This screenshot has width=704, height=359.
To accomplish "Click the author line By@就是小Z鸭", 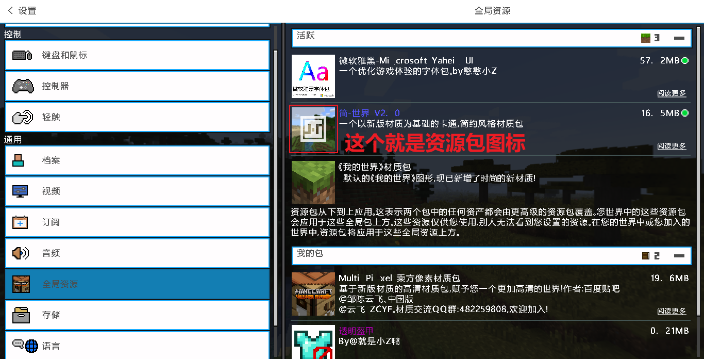I will [370, 341].
